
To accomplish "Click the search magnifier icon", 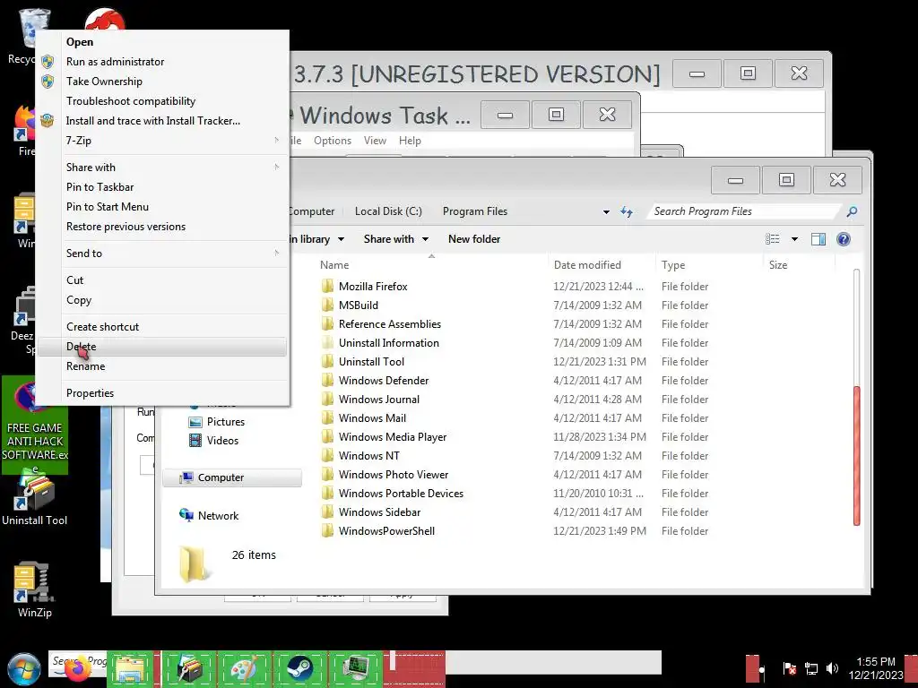I will [852, 211].
